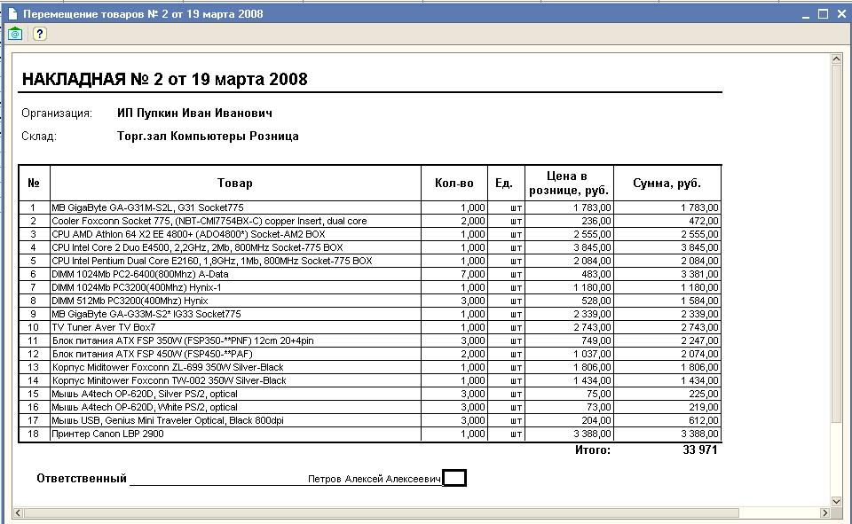Select row DIMM 512Mb PC3200 Hynix
This screenshot has height=524, width=852.
369,301
